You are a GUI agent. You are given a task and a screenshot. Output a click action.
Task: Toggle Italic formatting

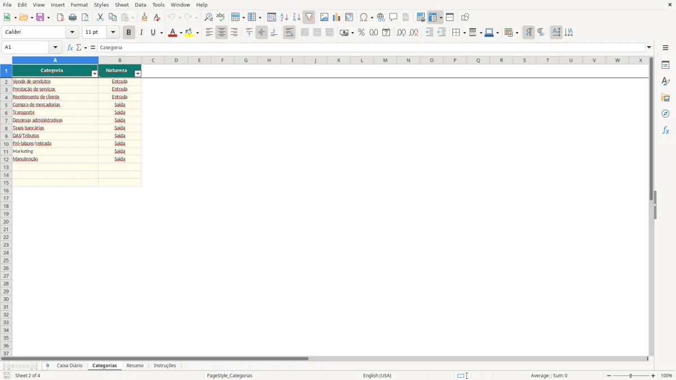141,33
